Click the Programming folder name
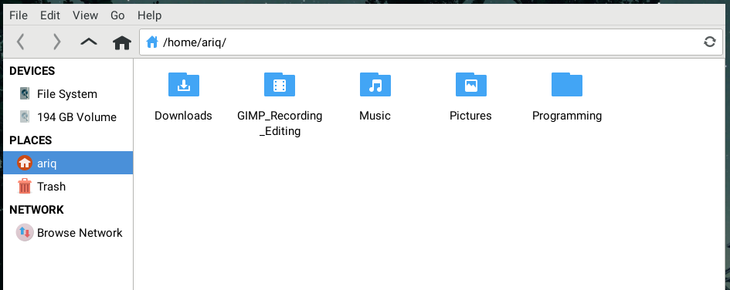730x290 pixels. click(x=567, y=116)
